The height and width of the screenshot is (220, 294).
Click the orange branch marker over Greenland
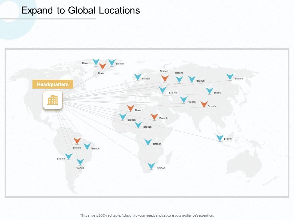(x=103, y=66)
